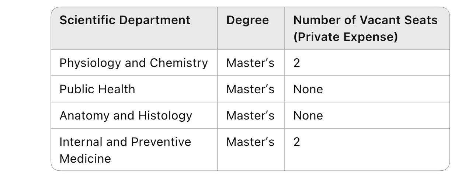Select the Degree column header

(247, 20)
